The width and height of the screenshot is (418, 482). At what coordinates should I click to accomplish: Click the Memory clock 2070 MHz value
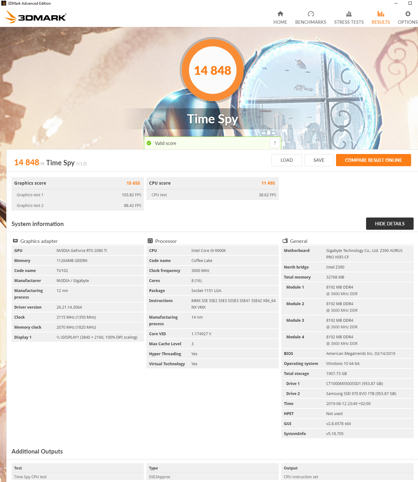tap(76, 327)
